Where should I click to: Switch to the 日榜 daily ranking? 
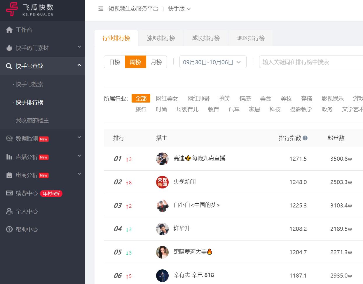pyautogui.click(x=114, y=62)
